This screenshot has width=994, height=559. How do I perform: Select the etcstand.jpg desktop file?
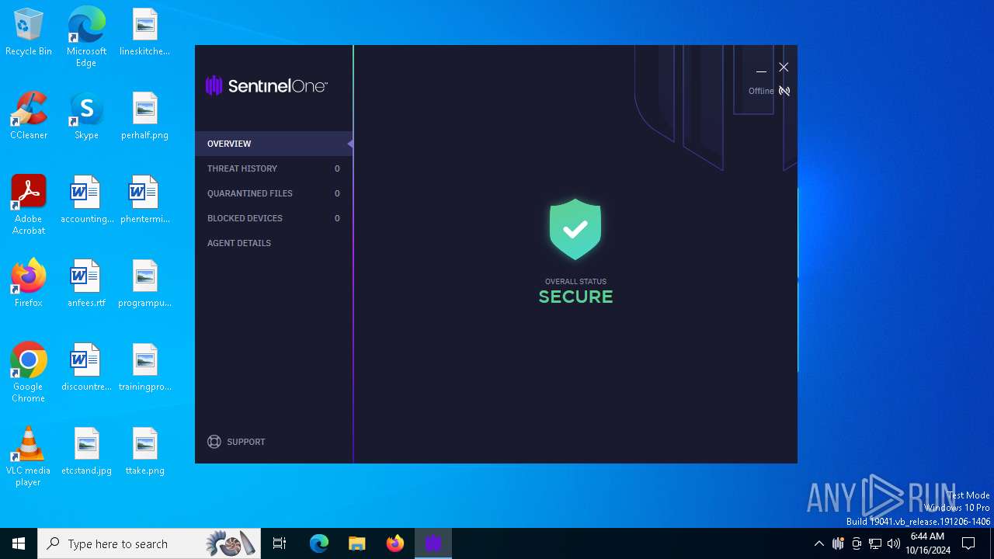click(86, 452)
